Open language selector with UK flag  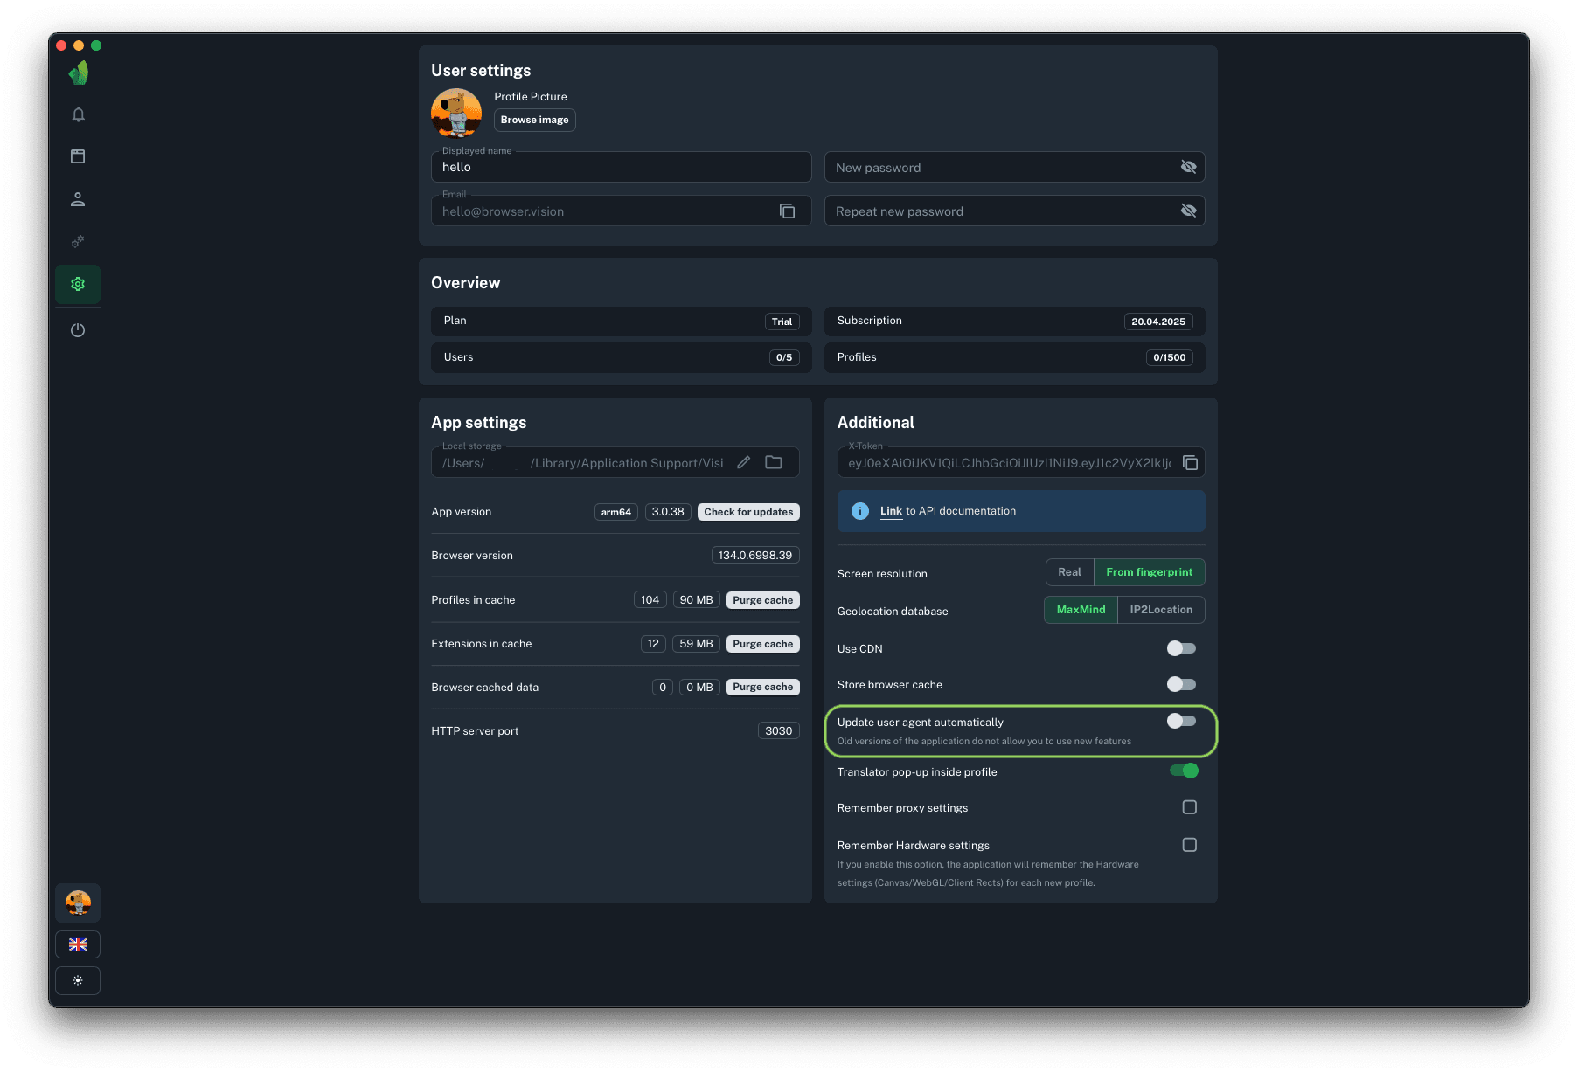tap(78, 944)
